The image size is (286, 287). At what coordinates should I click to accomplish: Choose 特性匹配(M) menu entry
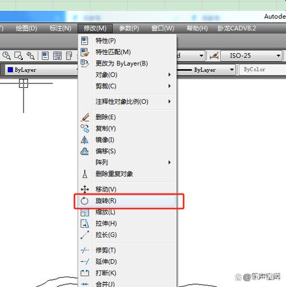(127, 52)
